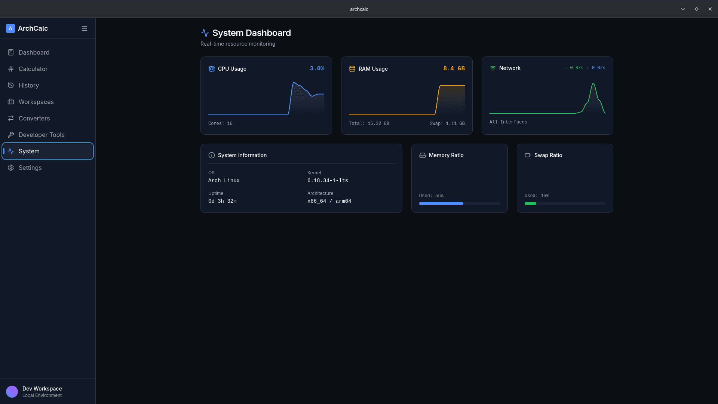Click the Local Environment text
This screenshot has height=404, width=718.
click(x=42, y=395)
